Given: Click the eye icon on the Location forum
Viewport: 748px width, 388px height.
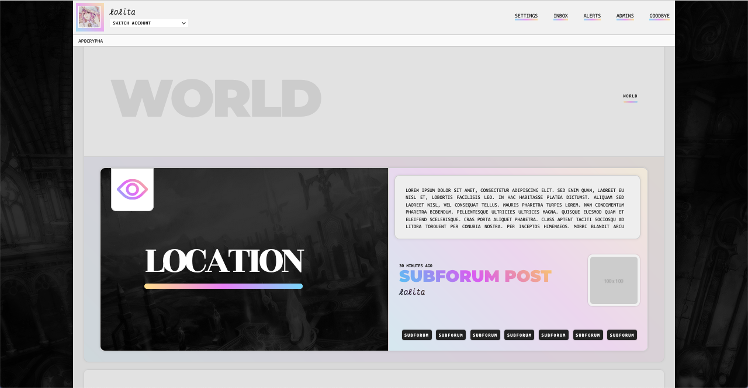Looking at the screenshot, I should point(132,190).
